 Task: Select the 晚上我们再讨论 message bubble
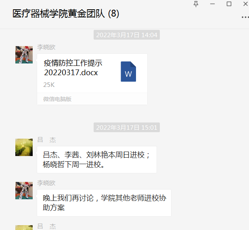(104, 203)
